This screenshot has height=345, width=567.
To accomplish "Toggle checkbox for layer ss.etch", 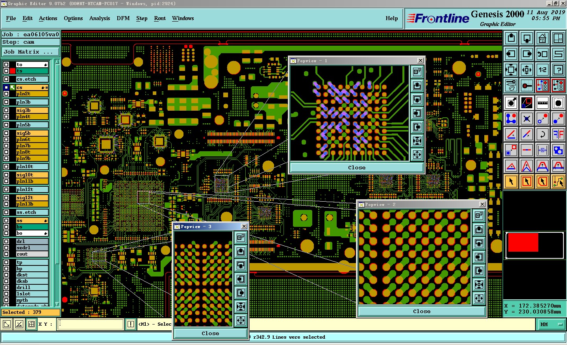I will 6,212.
